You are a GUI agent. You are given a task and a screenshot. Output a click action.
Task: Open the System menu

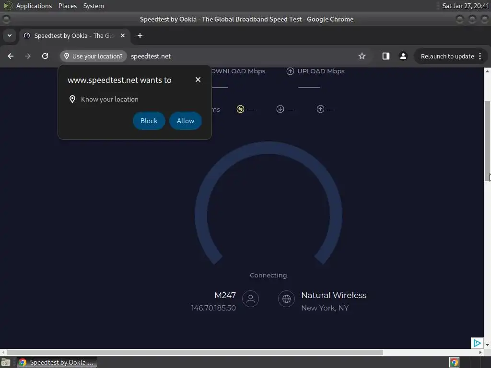(94, 6)
